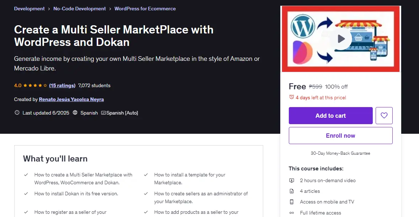Click the infinity lifetime access icon
419x217 pixels.
[292, 213]
